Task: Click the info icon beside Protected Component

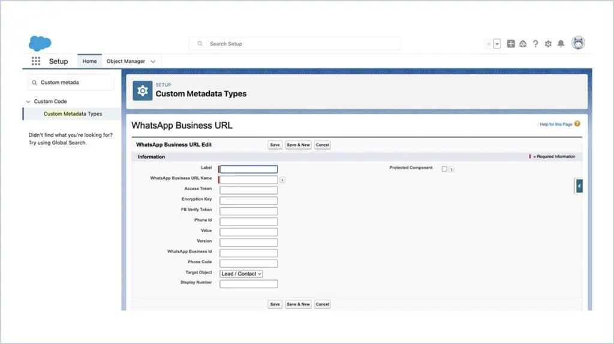Action: [x=452, y=169]
